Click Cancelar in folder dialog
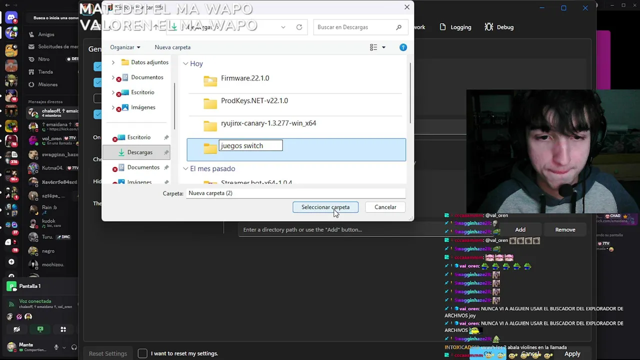The width and height of the screenshot is (640, 360). tap(385, 207)
